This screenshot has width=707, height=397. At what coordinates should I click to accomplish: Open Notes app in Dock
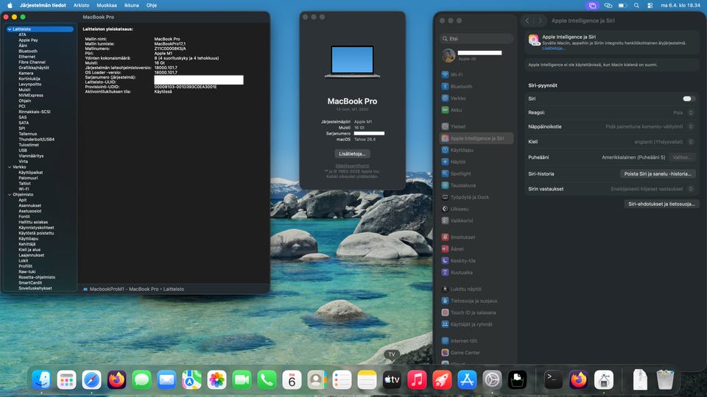pyautogui.click(x=367, y=380)
